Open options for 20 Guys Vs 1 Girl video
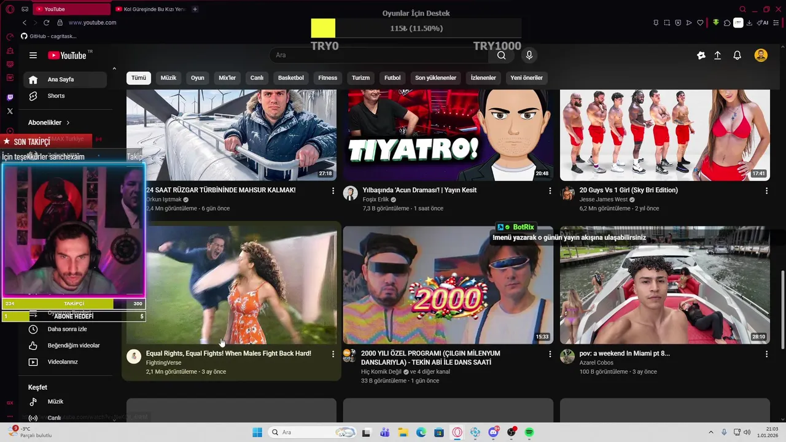The height and width of the screenshot is (442, 786). (766, 191)
